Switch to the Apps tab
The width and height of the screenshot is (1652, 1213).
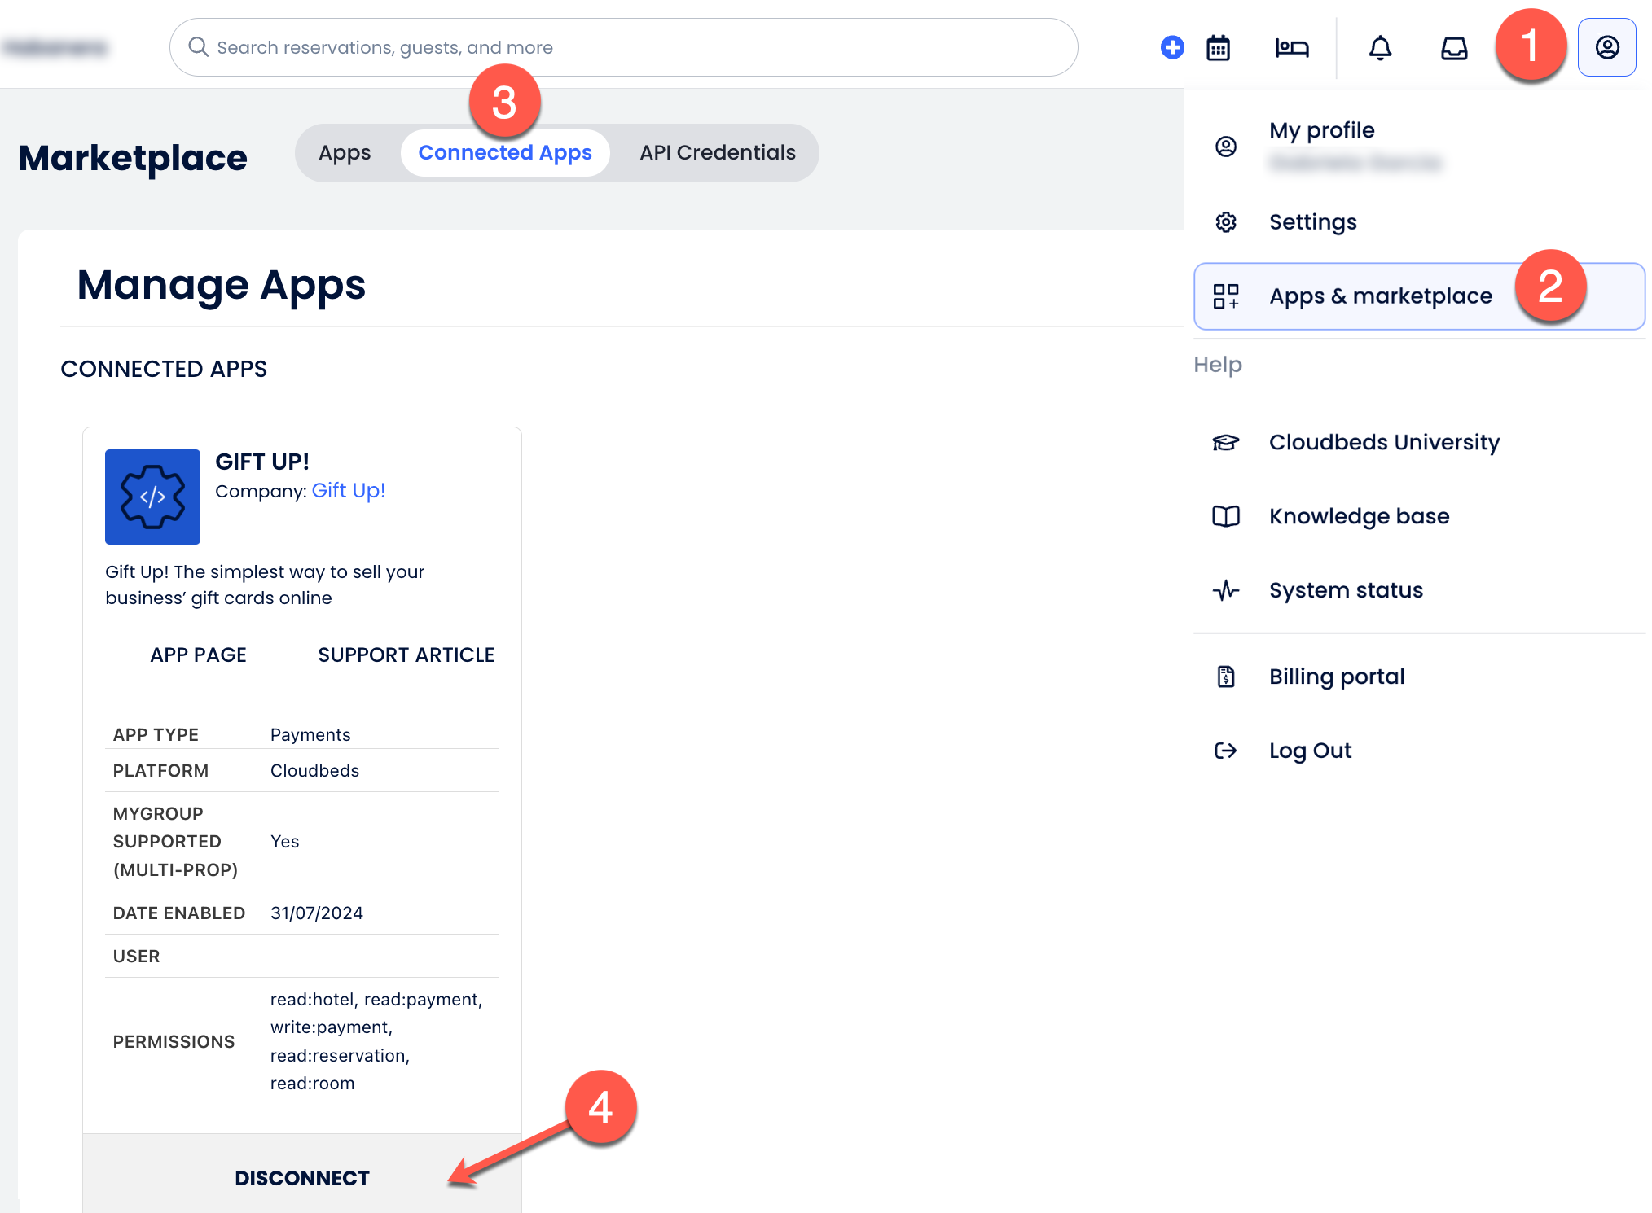tap(345, 153)
